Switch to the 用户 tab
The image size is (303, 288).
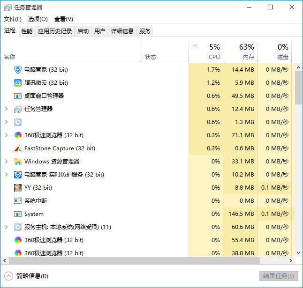[100, 31]
